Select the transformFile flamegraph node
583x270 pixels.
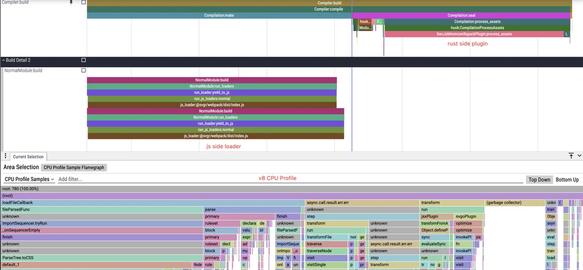coord(326,237)
